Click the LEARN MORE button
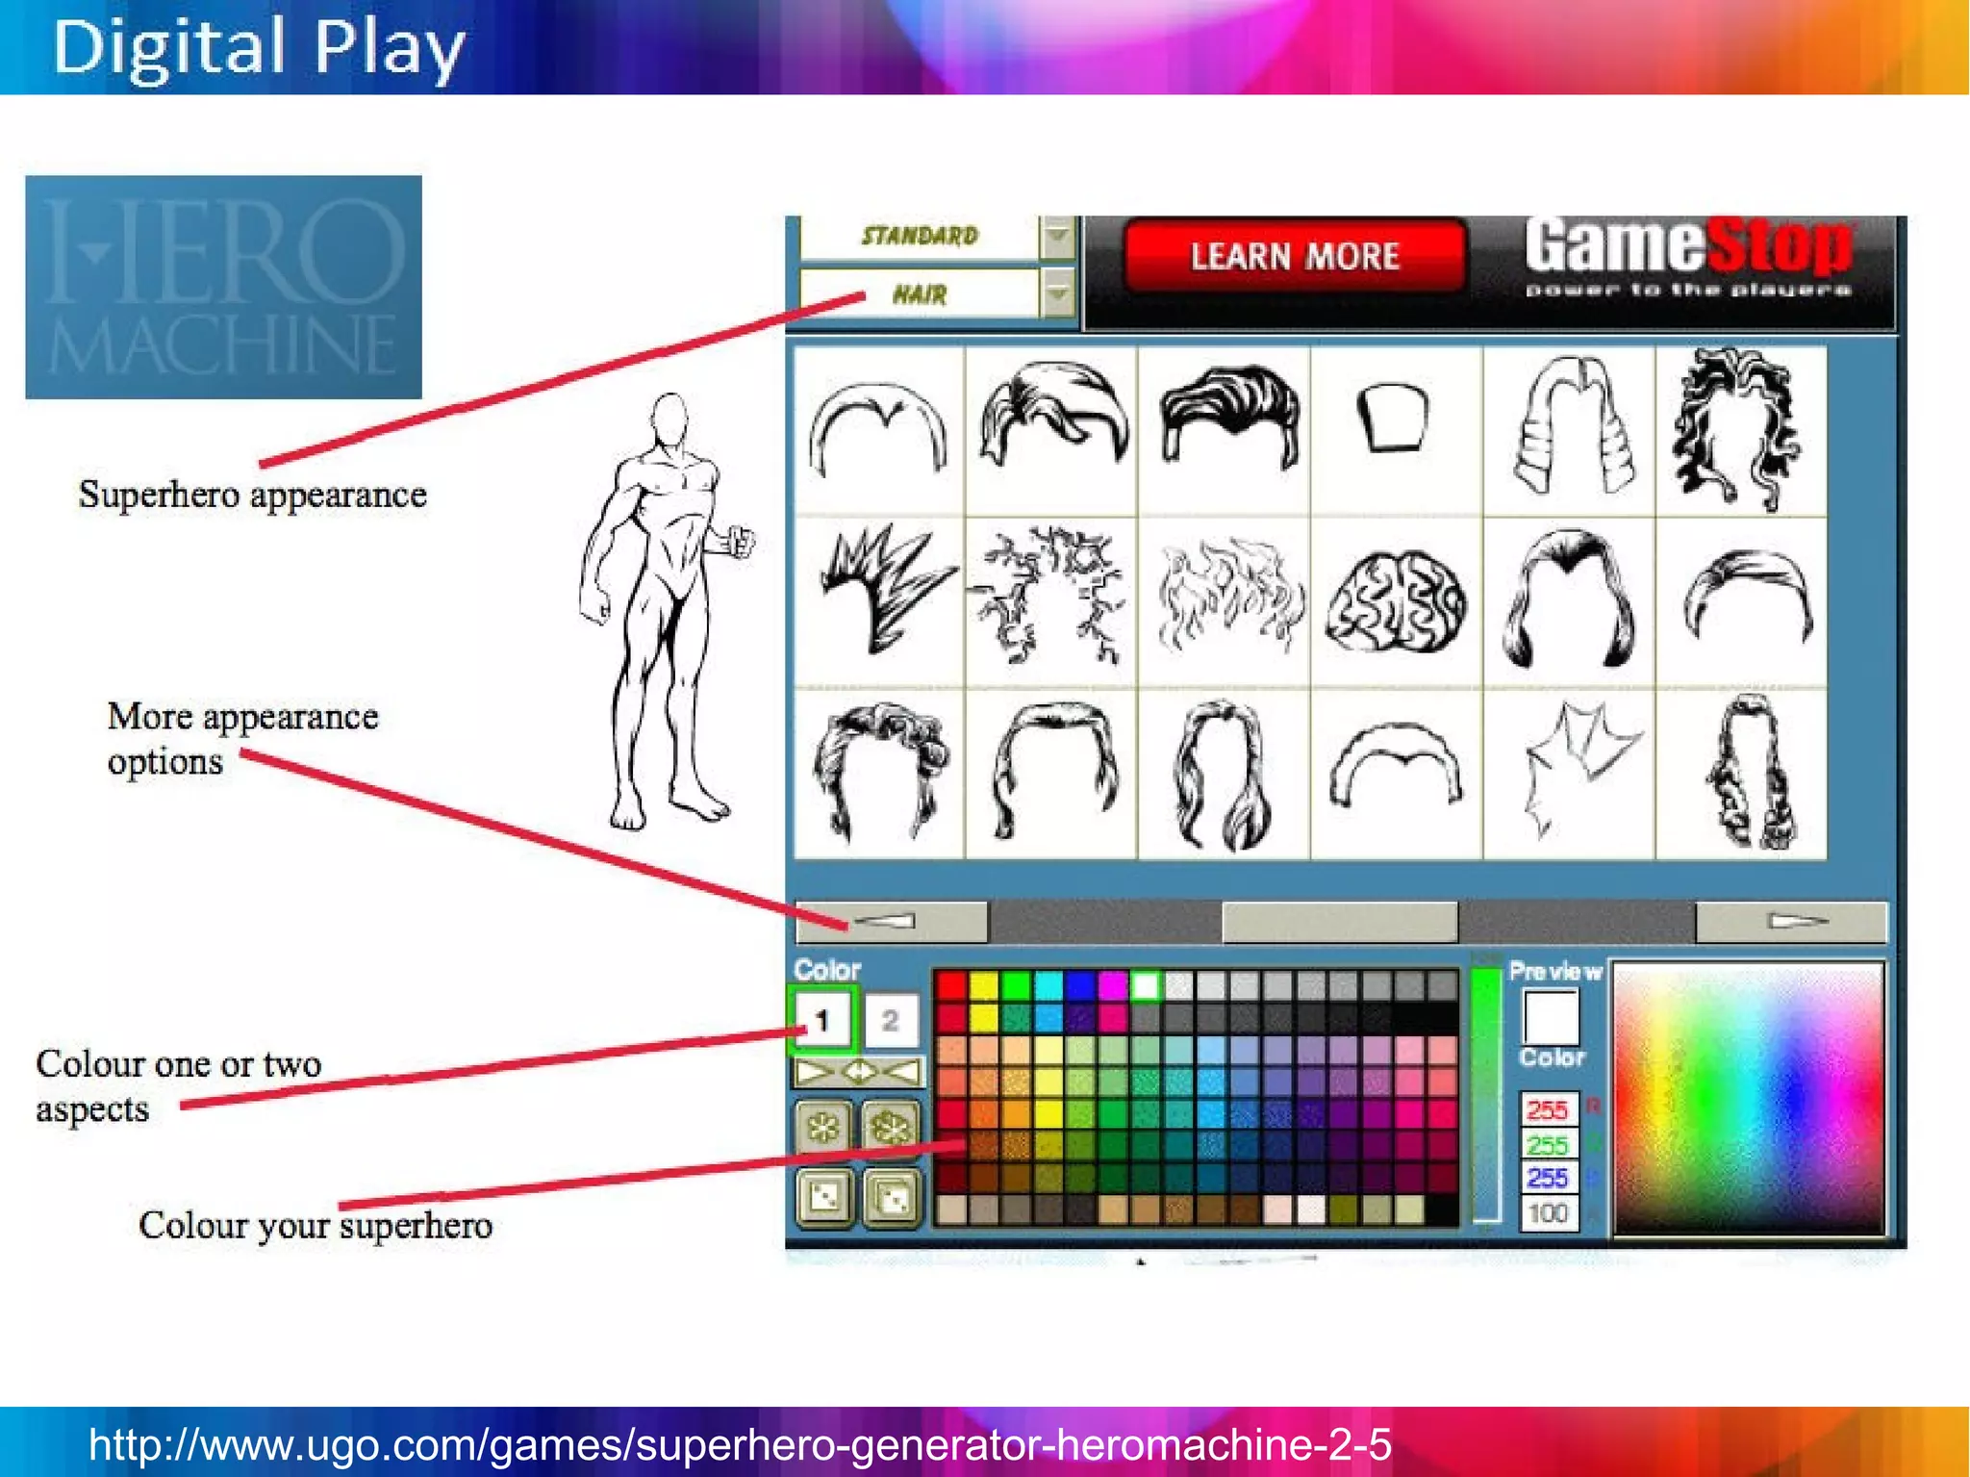1970x1477 pixels. 1295,257
